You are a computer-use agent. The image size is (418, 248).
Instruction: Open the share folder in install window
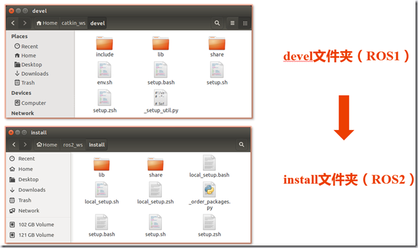click(x=155, y=167)
